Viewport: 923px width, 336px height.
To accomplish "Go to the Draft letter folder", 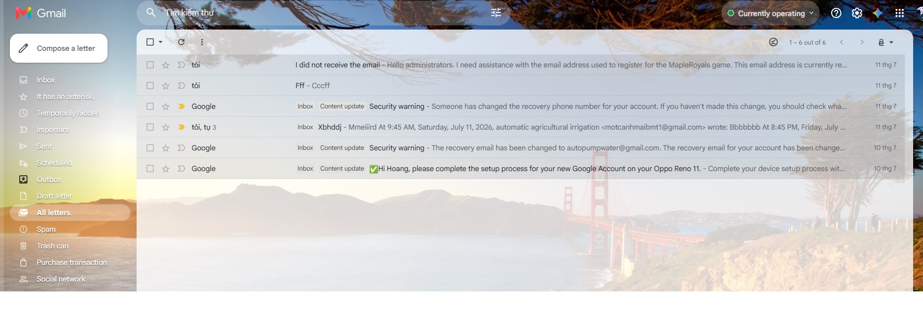I will [54, 196].
